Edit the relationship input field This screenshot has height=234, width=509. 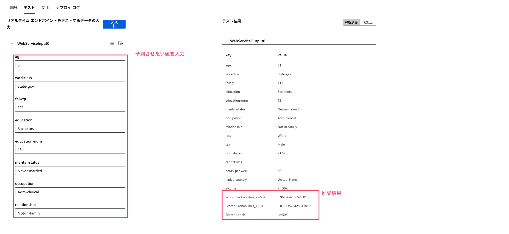70,213
